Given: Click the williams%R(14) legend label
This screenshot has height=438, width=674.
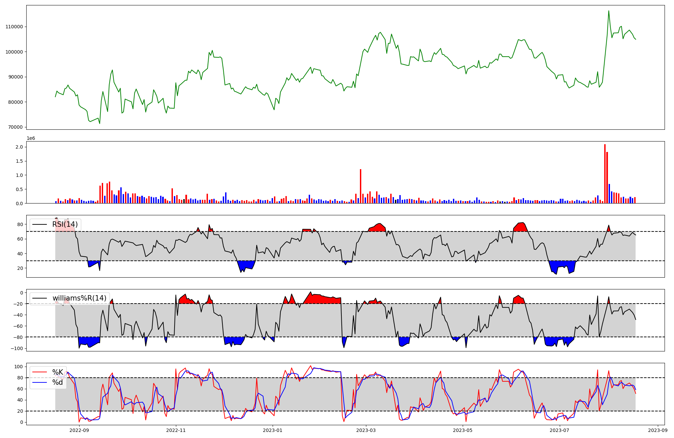Looking at the screenshot, I should pos(79,298).
